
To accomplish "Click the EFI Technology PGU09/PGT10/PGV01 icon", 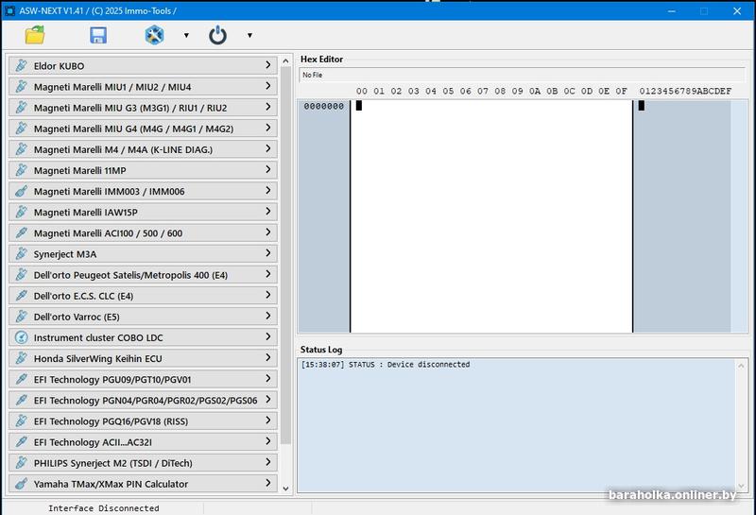I will [x=21, y=379].
